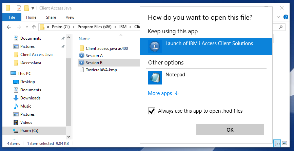Open Downloads under This PC
This screenshot has width=294, height=151.
(x=30, y=98)
